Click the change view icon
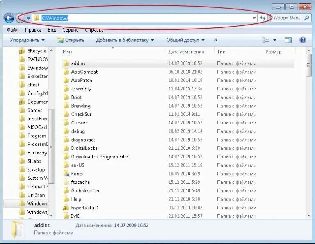315x244 pixels. [266, 40]
